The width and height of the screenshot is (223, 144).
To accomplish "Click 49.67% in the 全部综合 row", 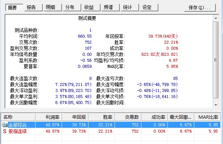I will [53, 125].
